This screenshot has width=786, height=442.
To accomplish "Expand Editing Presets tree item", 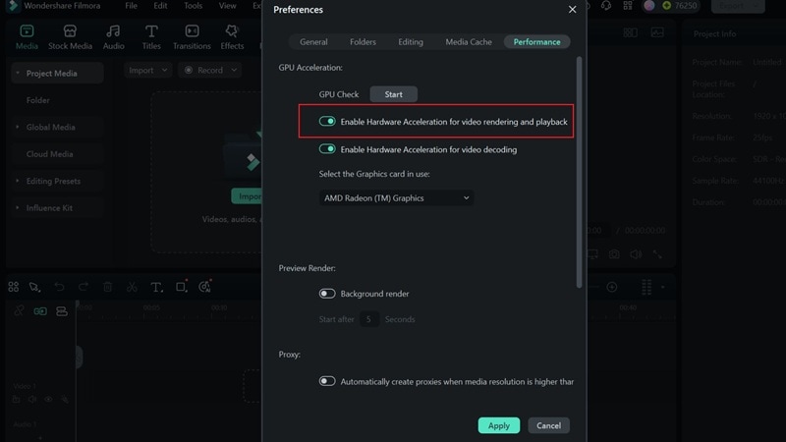I will (18, 181).
